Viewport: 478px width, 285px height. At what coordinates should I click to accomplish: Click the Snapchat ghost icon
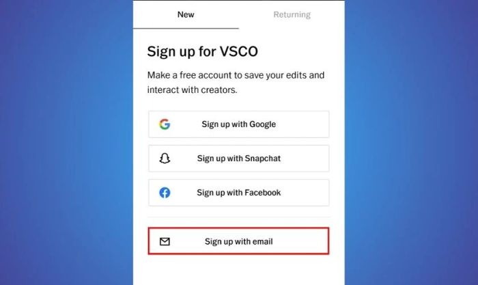click(x=165, y=159)
